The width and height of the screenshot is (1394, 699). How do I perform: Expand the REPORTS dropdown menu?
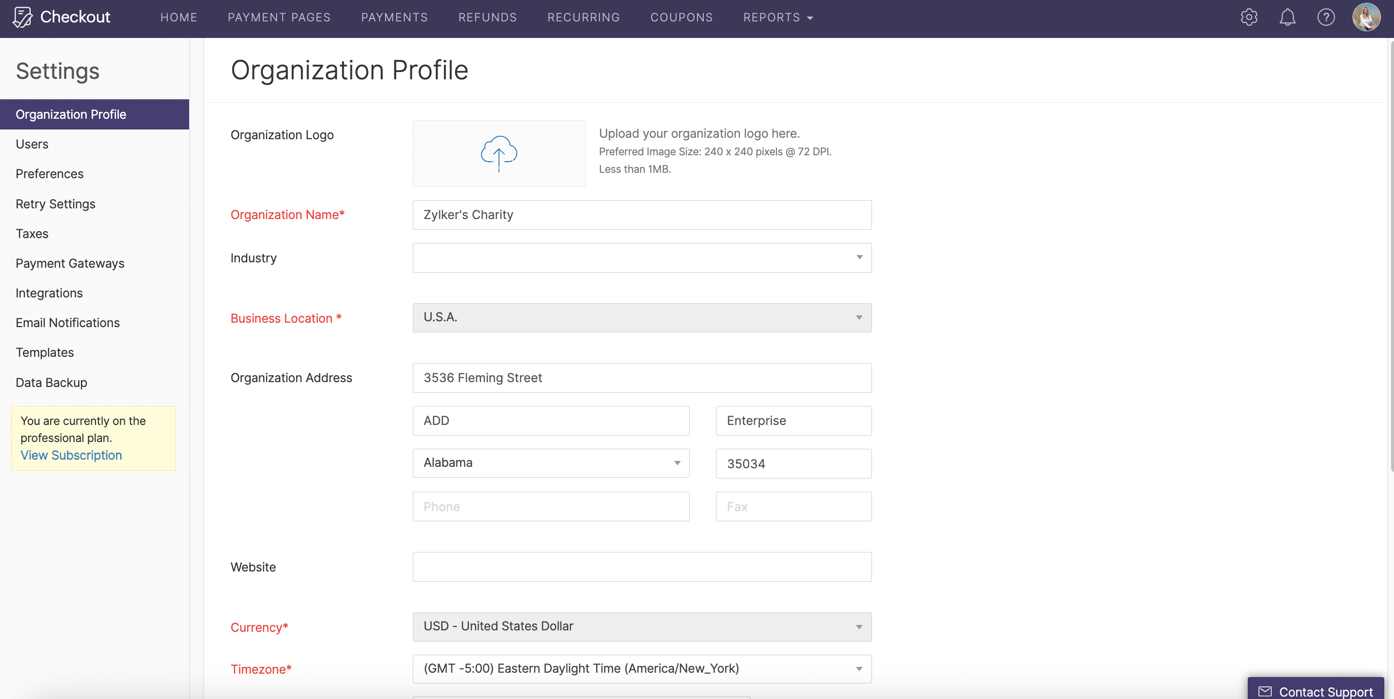(x=778, y=18)
